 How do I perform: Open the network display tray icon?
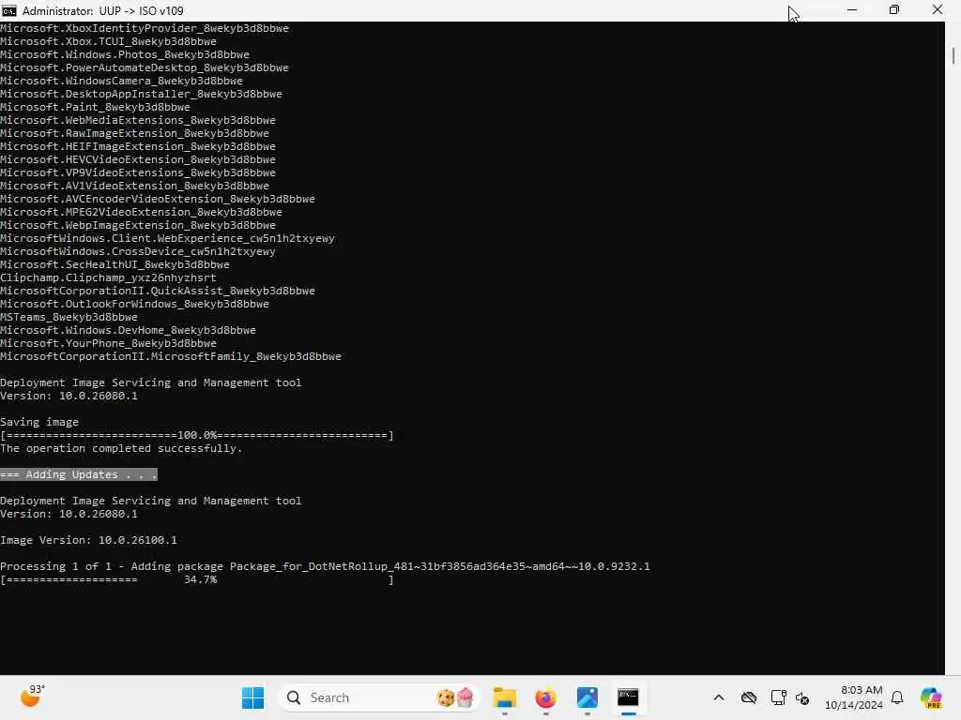(778, 697)
